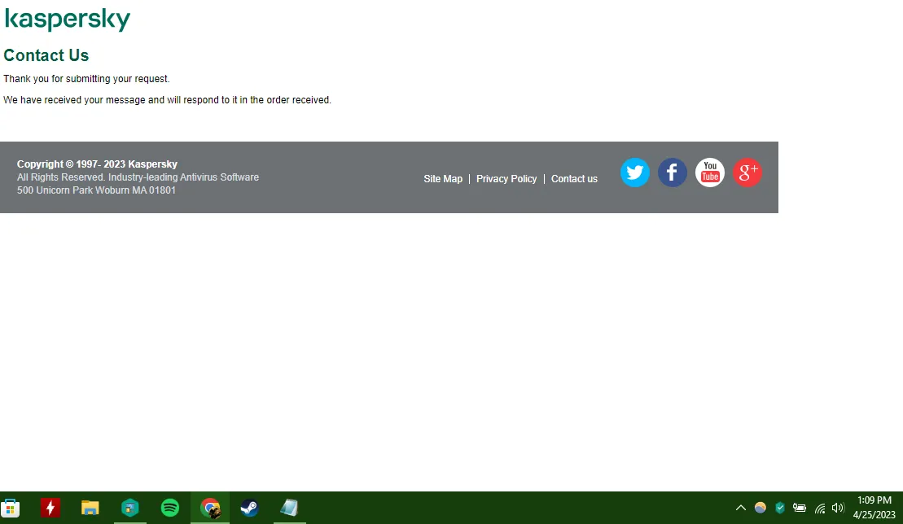Viewport: 903px width, 524px height.
Task: Click the Contact Us heading
Action: 46,55
